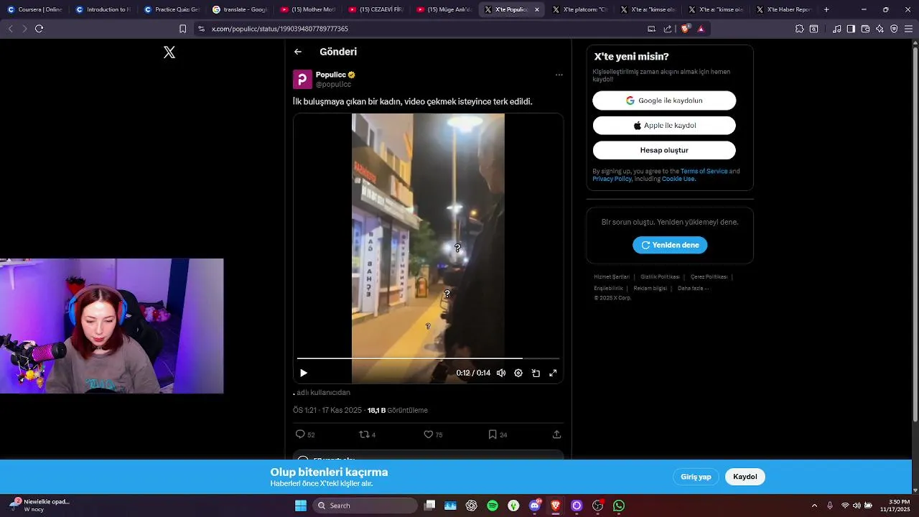The image size is (919, 517).
Task: Click 'Hesap oluştur' button
Action: click(664, 150)
